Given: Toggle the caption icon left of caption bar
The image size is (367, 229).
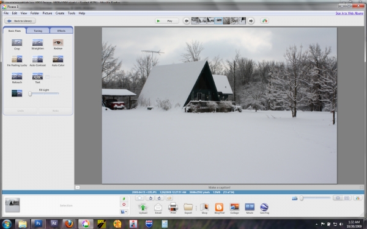Looking at the screenshot, I should [x=78, y=187].
